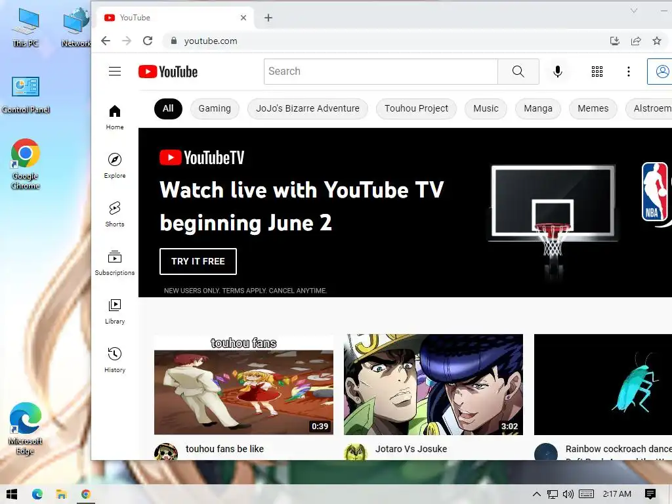672x504 pixels.
Task: Open Shorts in sidebar
Action: (114, 214)
